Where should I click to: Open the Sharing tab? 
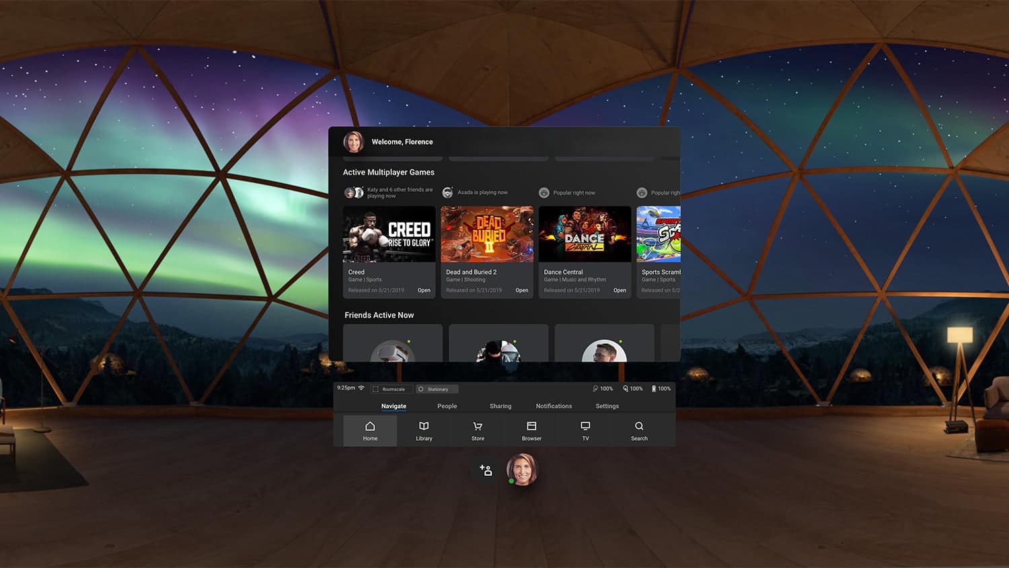(500, 406)
